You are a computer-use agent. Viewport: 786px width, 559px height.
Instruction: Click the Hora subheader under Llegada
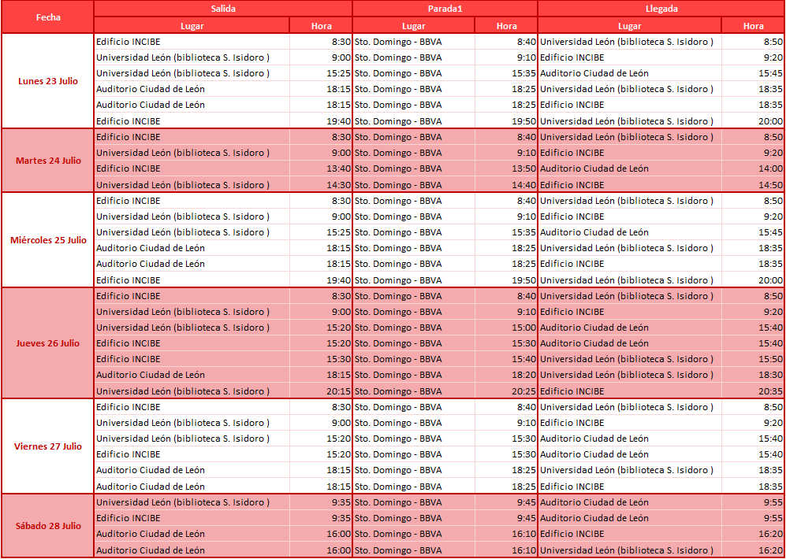pos(753,26)
